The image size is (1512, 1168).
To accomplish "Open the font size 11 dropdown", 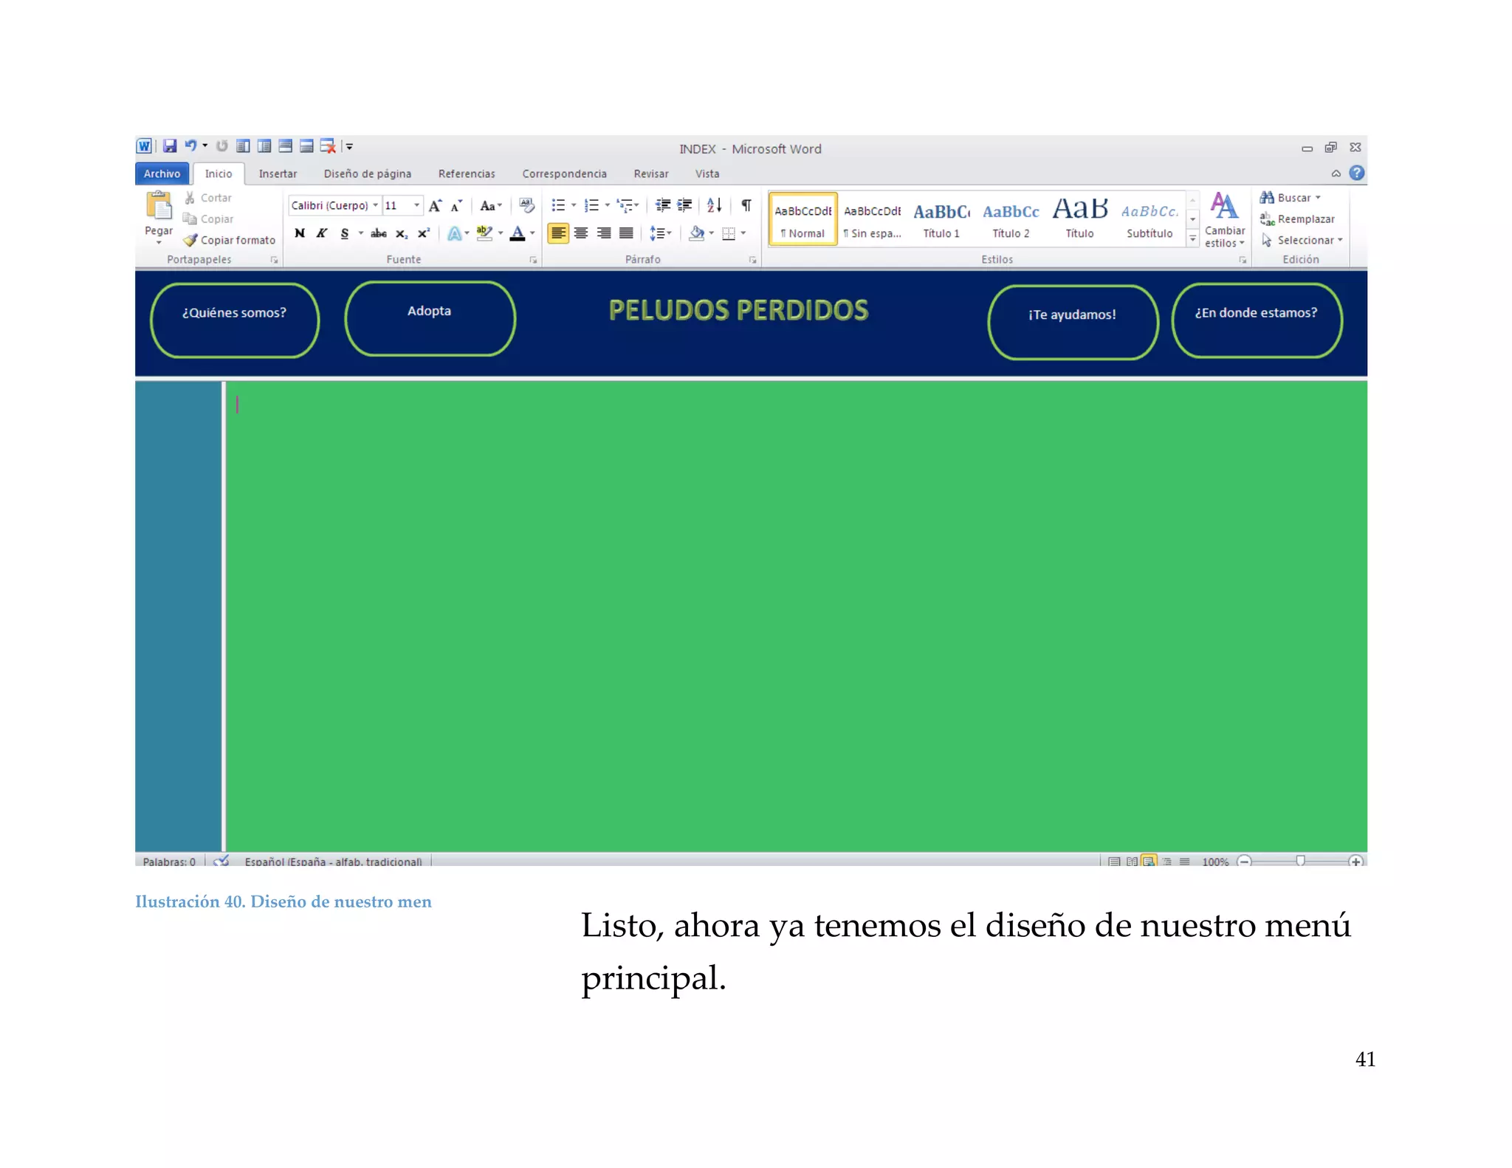I will (x=417, y=205).
